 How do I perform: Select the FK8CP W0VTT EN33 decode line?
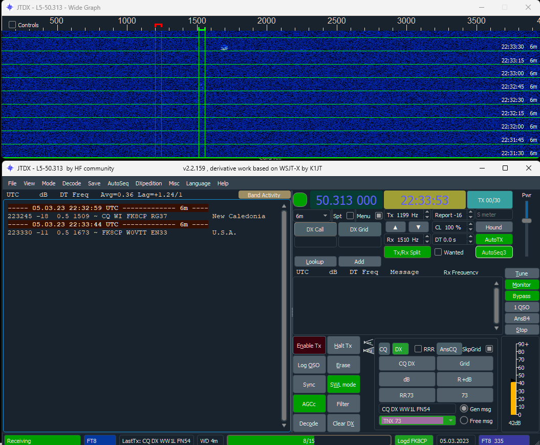[122, 233]
